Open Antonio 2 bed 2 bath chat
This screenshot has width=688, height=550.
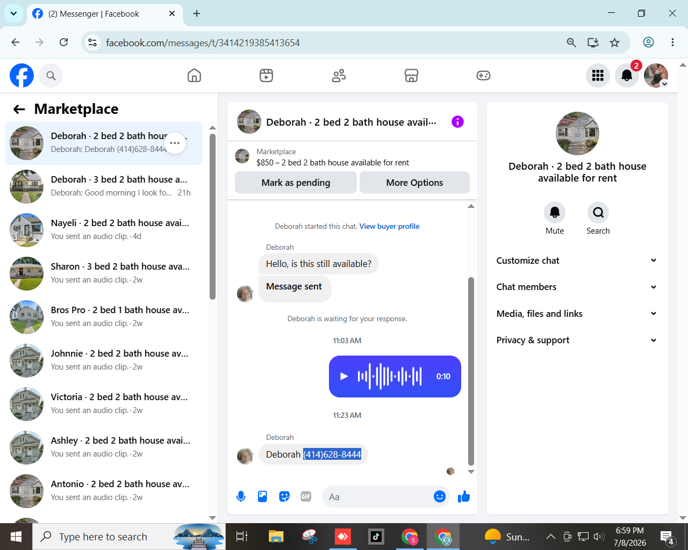[104, 491]
